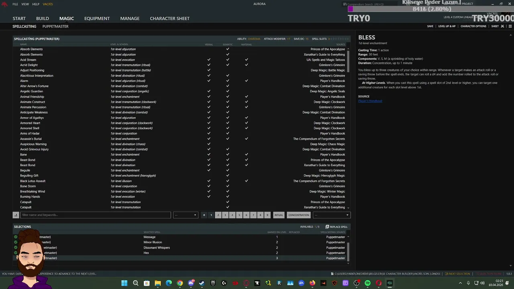Viewport: 514px width, 289px height.
Task: Toggle spell level 5 filter
Action: pos(239,215)
